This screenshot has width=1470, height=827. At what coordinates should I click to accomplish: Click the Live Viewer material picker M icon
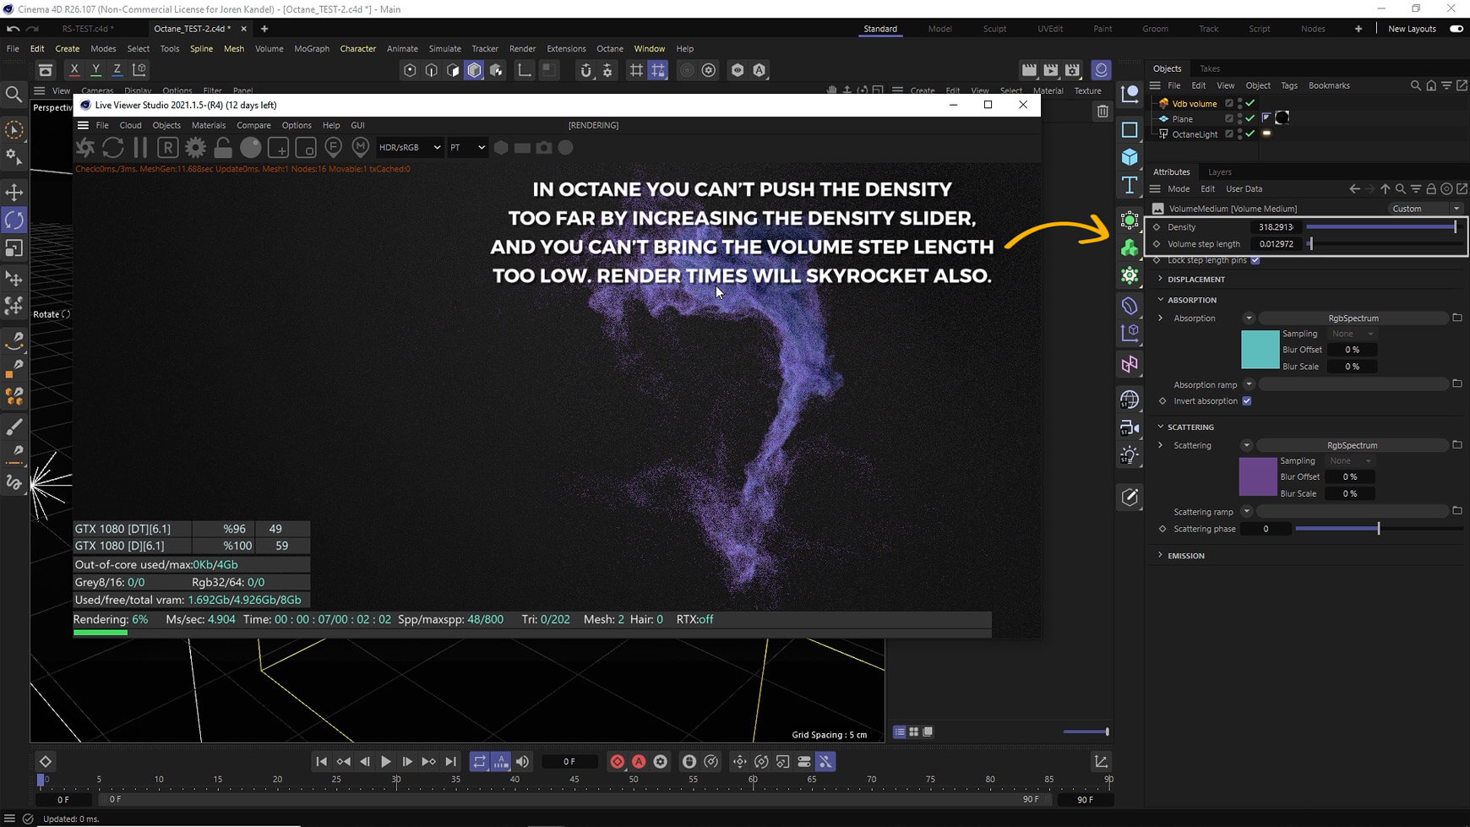coord(361,148)
